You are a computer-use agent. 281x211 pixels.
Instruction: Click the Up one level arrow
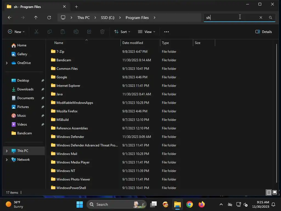coord(36,18)
